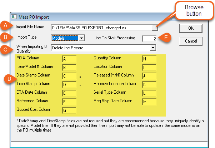Click the Reference Column input field

69,102
